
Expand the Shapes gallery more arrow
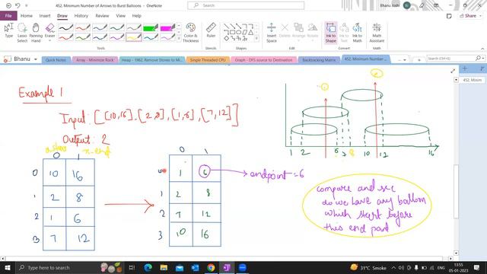click(256, 39)
